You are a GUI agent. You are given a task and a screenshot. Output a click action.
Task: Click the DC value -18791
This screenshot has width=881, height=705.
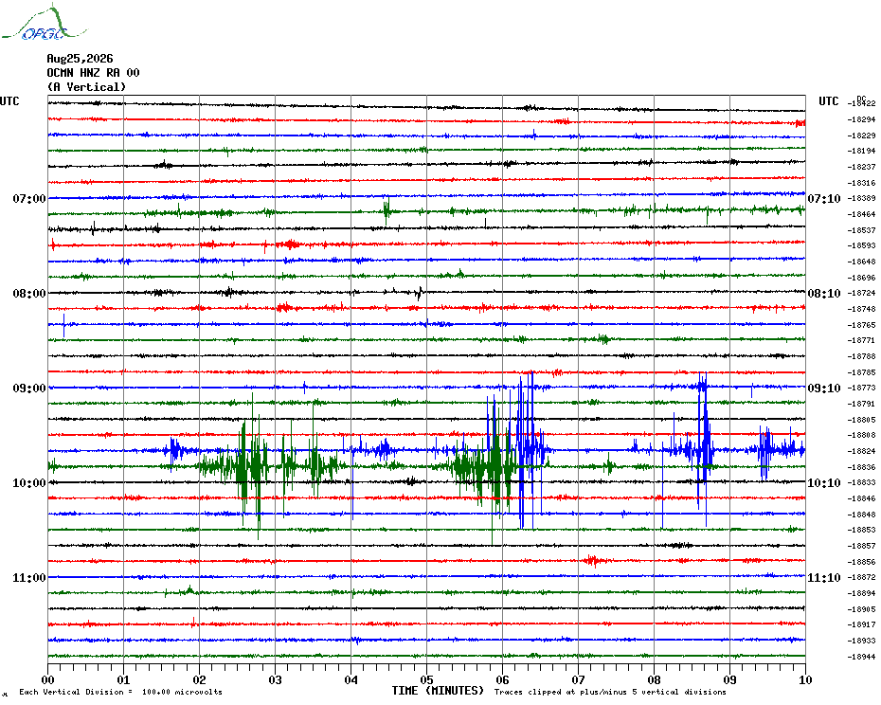[x=861, y=404]
